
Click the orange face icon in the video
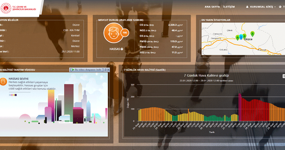(x=3, y=81)
